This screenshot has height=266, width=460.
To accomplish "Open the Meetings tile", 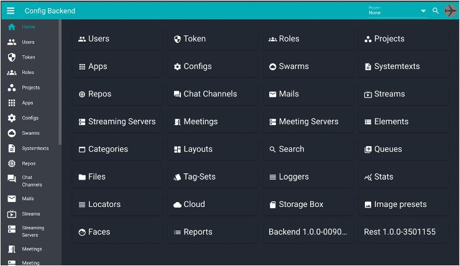I will (x=213, y=121).
